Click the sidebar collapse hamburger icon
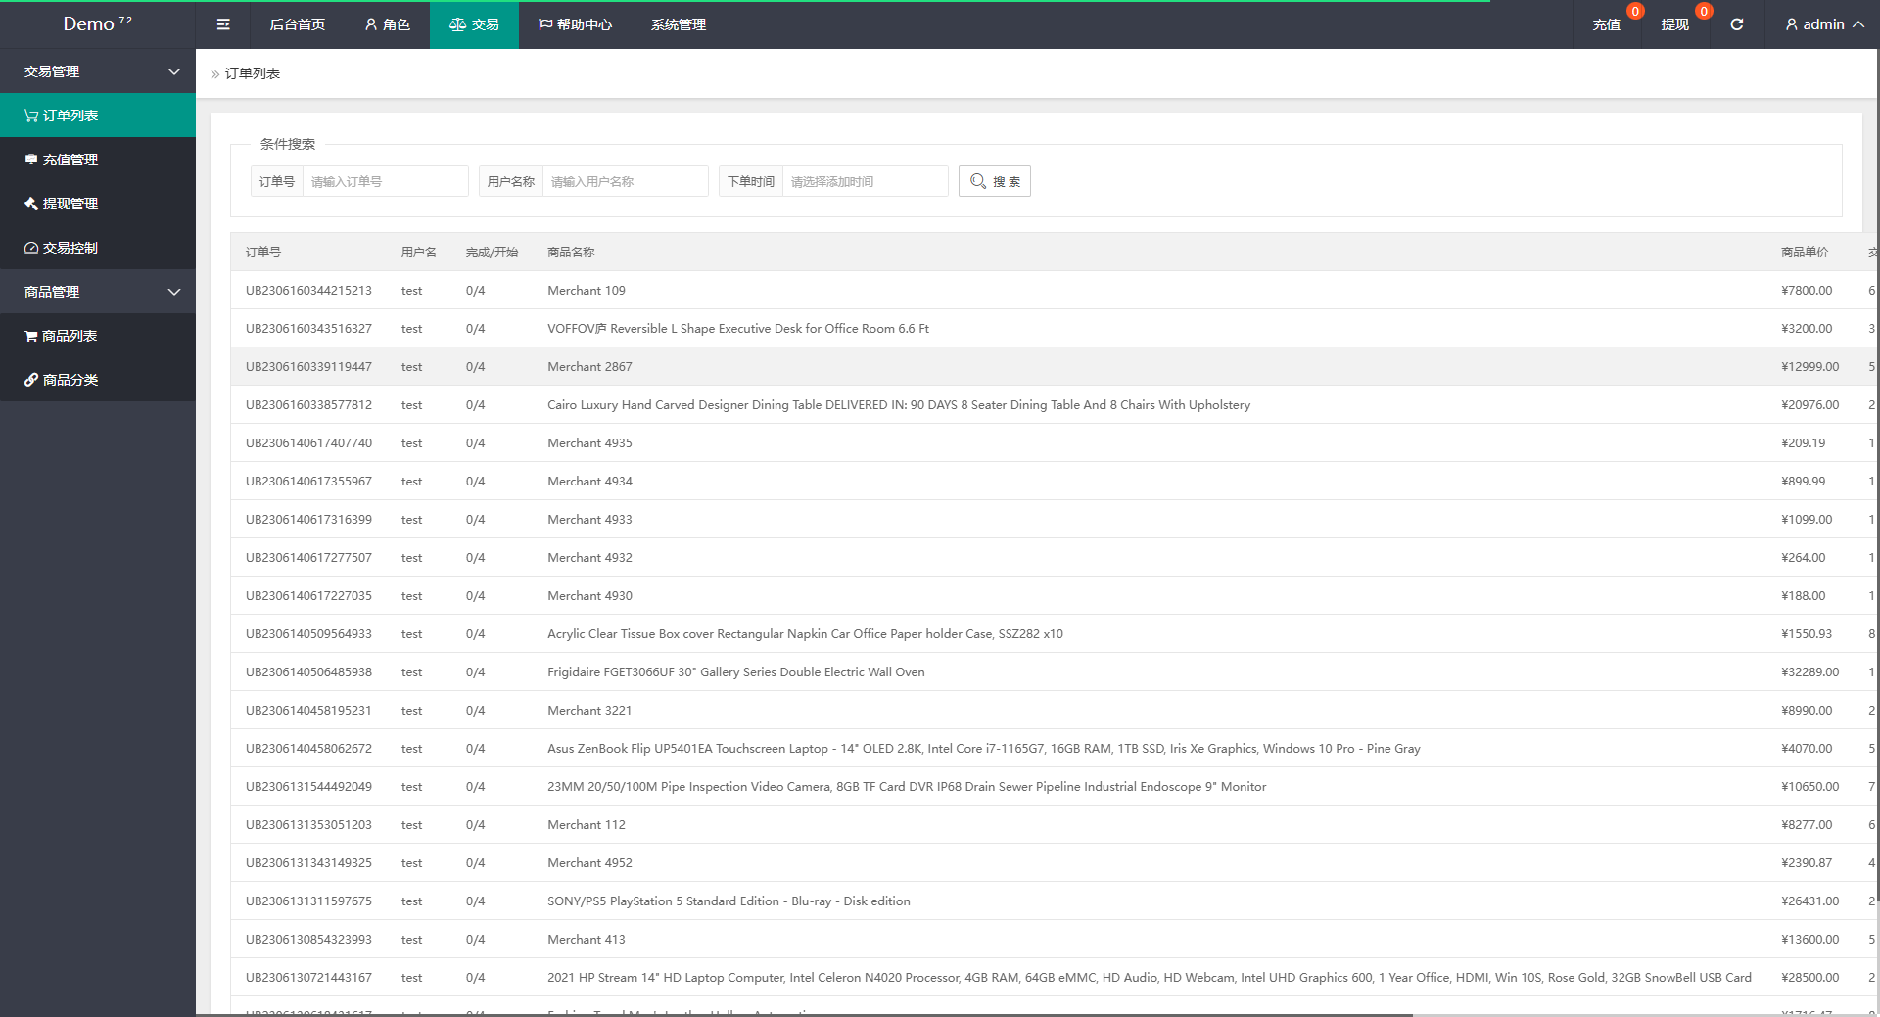This screenshot has width=1880, height=1017. (x=223, y=24)
